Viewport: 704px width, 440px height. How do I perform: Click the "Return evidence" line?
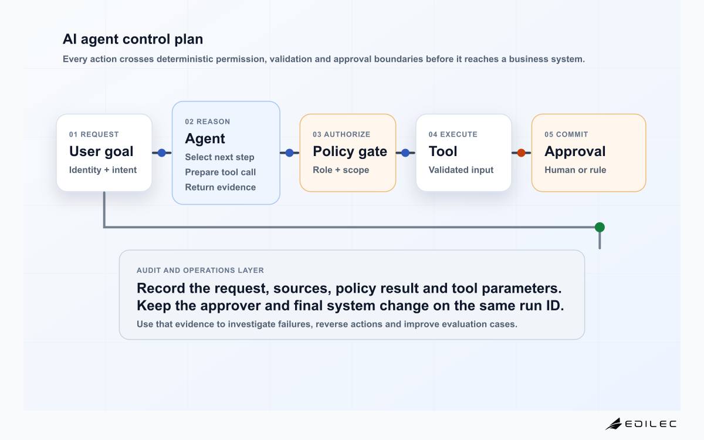coord(221,187)
